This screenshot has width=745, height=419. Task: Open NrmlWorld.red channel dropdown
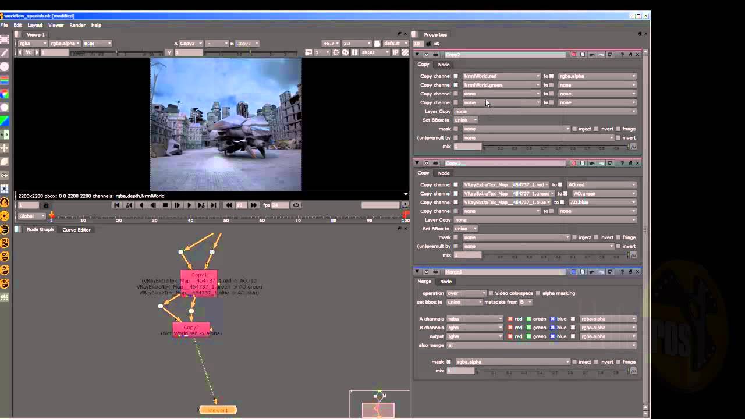(x=502, y=76)
